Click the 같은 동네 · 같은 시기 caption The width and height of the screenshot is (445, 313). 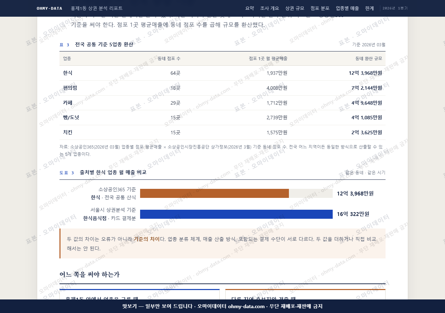365,172
